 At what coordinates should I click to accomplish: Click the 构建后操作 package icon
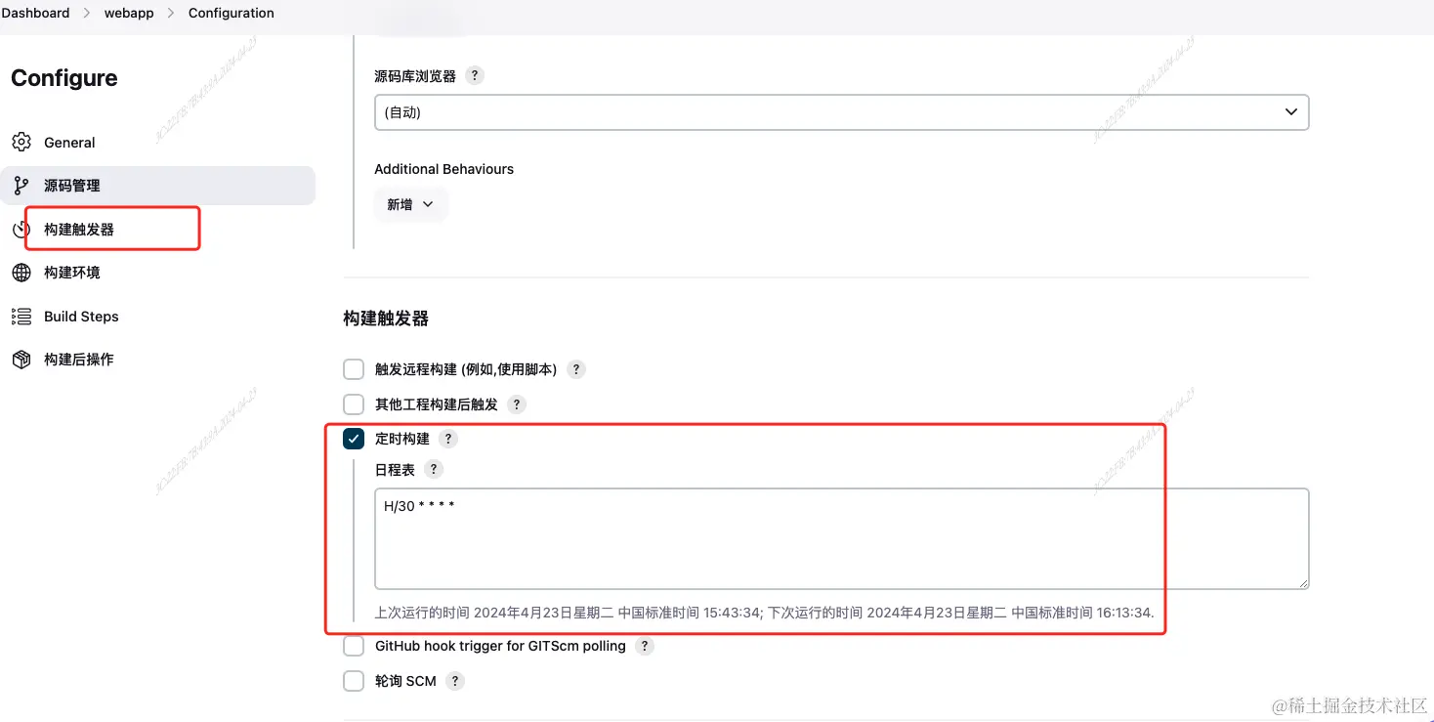[21, 360]
